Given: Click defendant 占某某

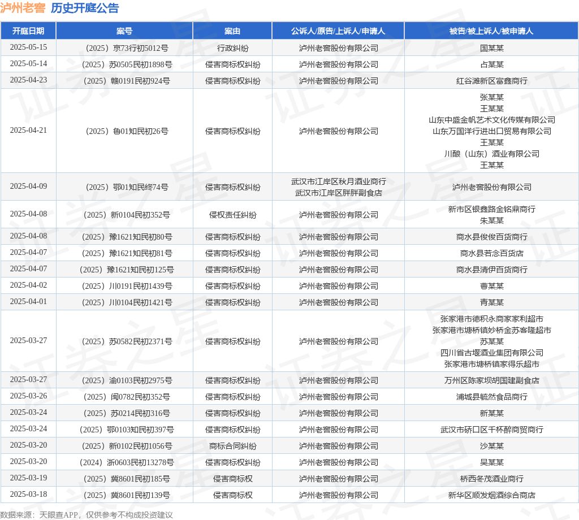Looking at the screenshot, I should [491, 64].
